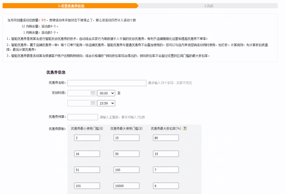Click the maximum threshold field showing 100
This screenshot has height=194, width=286.
pyautogui.click(x=126, y=170)
